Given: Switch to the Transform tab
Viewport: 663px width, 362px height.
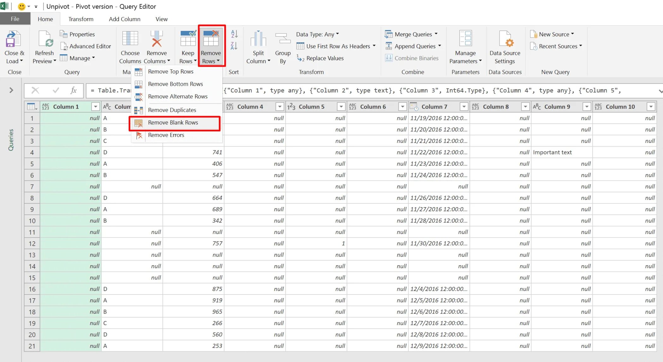Looking at the screenshot, I should [81, 19].
